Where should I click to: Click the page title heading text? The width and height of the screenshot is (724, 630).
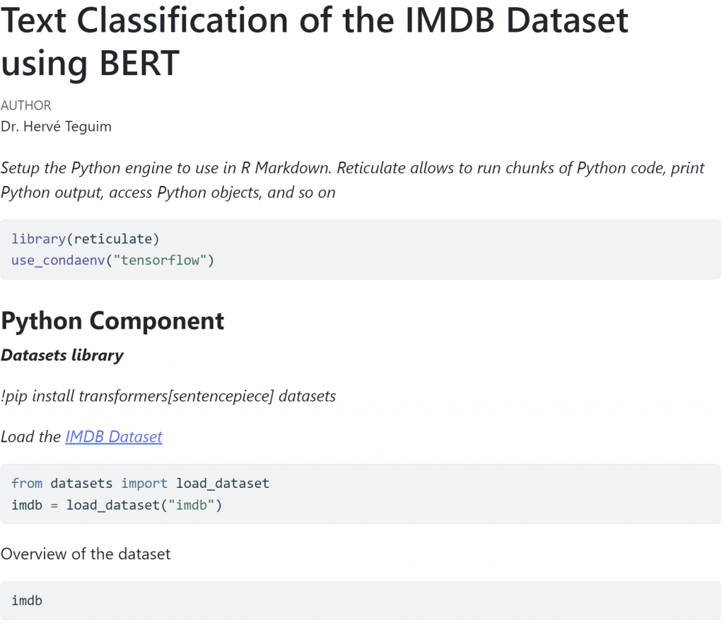[x=315, y=42]
